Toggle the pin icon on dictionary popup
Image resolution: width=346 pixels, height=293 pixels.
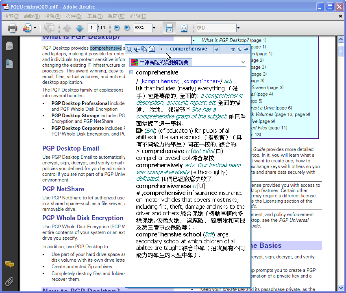click(x=246, y=49)
